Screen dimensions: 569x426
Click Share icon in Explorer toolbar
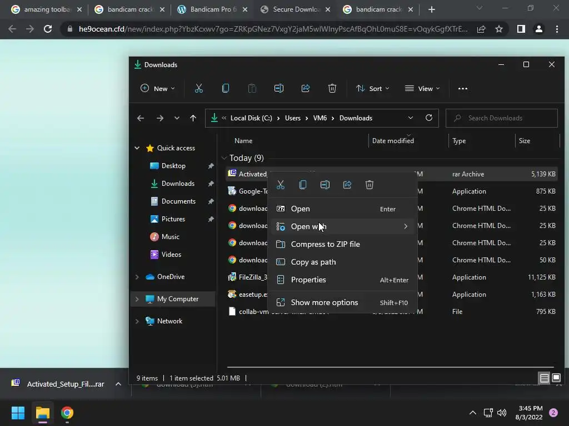coord(306,88)
